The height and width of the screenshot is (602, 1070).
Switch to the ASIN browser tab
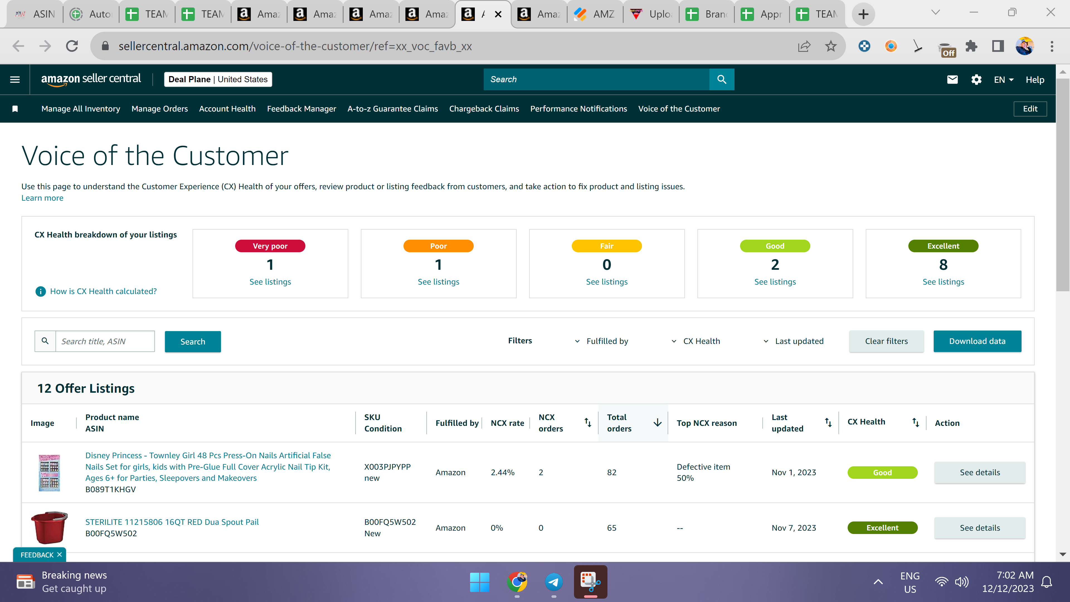tap(35, 14)
